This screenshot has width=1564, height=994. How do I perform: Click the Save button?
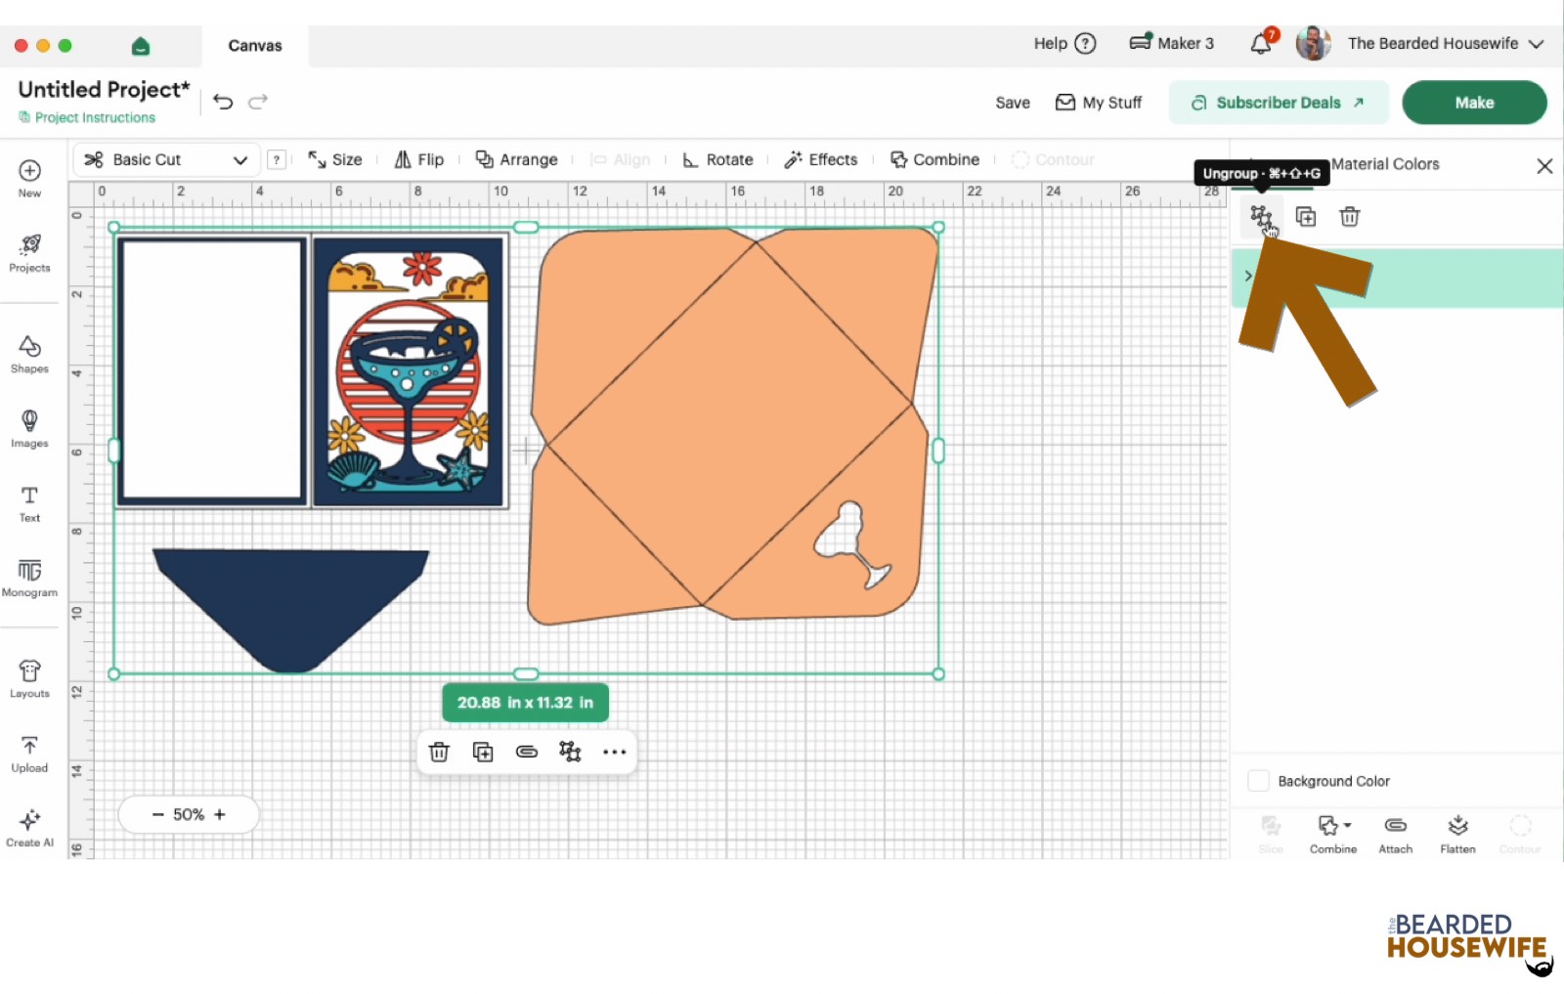pos(1013,103)
